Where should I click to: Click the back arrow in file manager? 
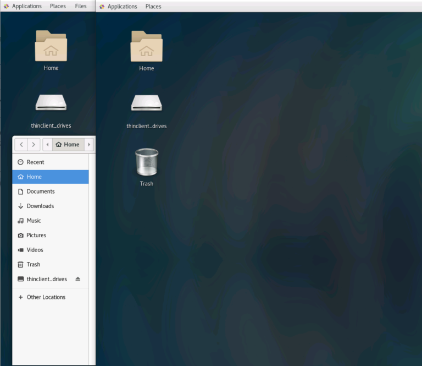tap(21, 145)
